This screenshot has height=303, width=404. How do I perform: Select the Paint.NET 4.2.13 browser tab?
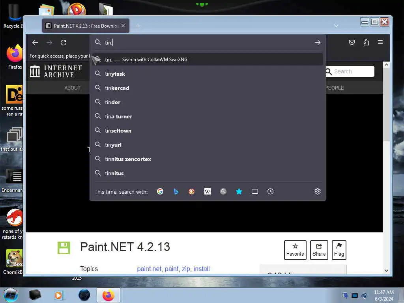pos(86,26)
